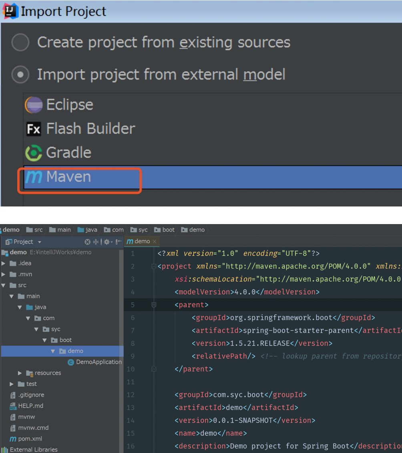402x453 pixels.
Task: Click the com breadcrumb in navigation bar
Action: tap(114, 230)
